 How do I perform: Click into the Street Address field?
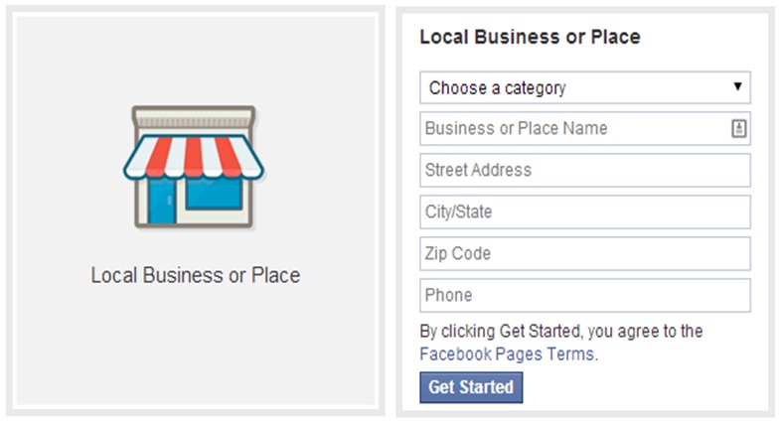coord(584,170)
